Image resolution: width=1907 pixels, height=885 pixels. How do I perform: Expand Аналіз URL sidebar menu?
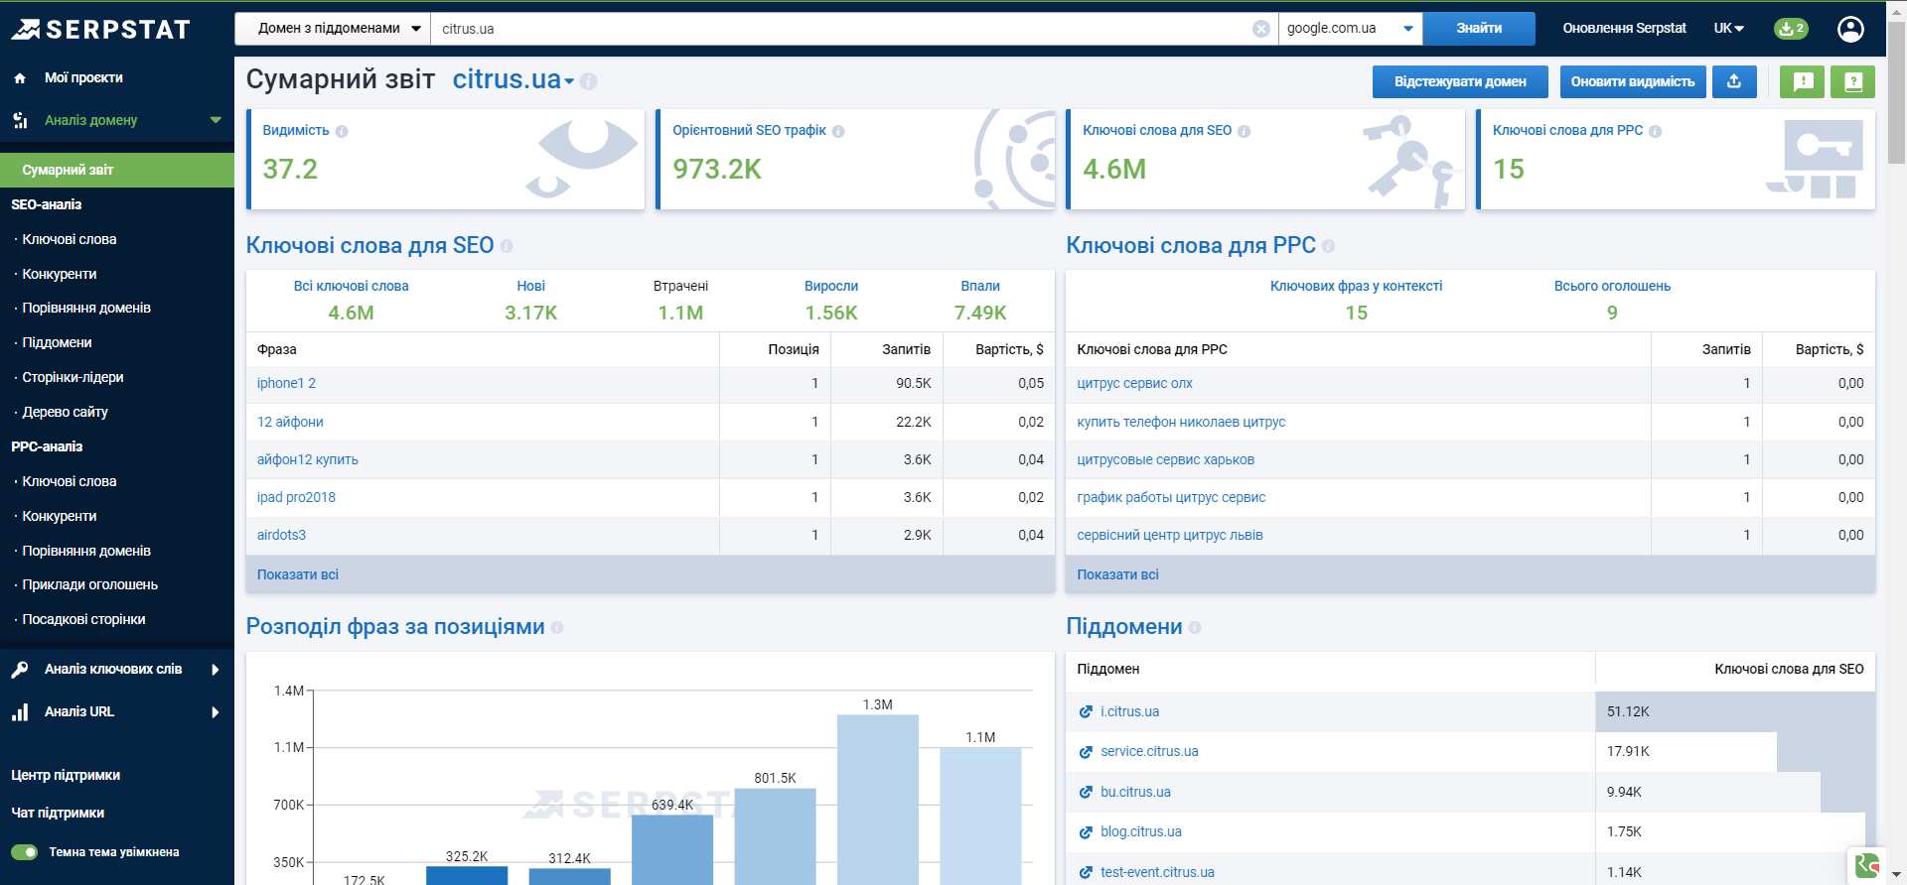pos(216,712)
